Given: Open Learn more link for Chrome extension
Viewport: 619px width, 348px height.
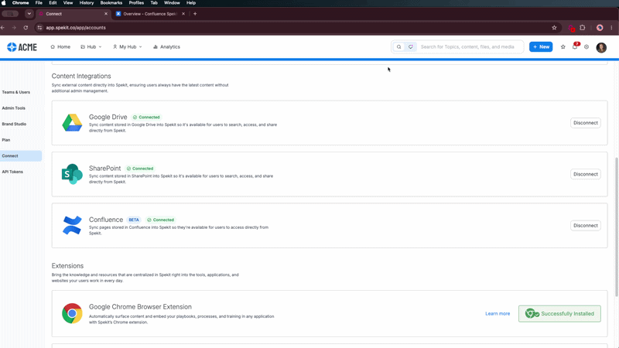Looking at the screenshot, I should [498, 313].
